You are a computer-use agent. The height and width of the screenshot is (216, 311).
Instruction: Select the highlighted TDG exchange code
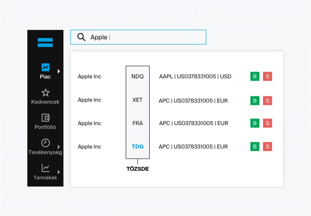[138, 147]
